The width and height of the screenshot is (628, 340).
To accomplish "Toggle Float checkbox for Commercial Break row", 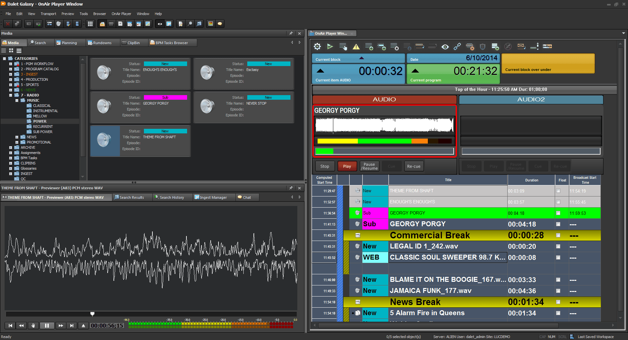I will pyautogui.click(x=558, y=235).
